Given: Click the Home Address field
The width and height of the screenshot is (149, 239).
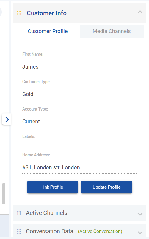Looking at the screenshot, I should [x=80, y=167].
